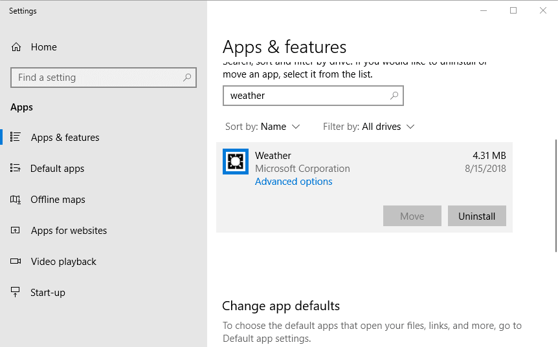Click the Change app defaults heading
Screen dimensions: 558x347
point(281,306)
